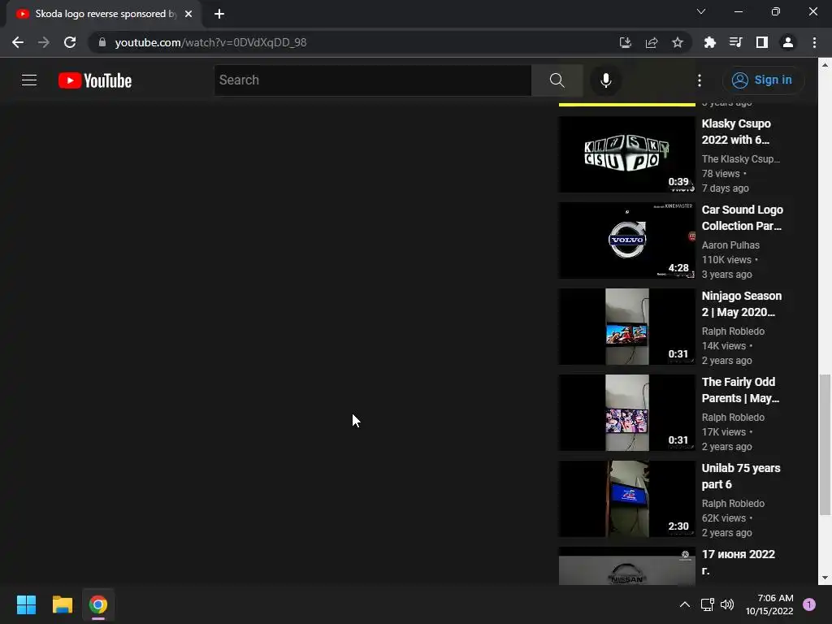Open The Fairly Odd Parents title link

click(x=740, y=390)
